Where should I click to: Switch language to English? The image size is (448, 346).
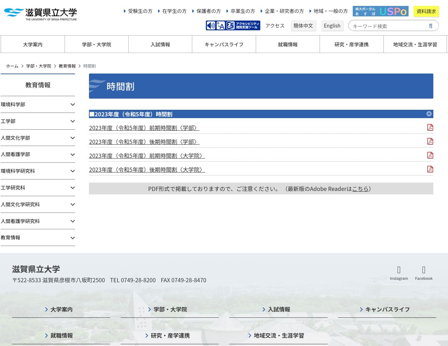pyautogui.click(x=332, y=26)
